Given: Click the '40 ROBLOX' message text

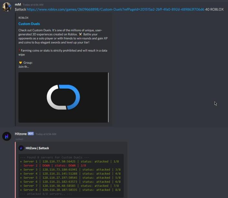Looking at the screenshot, I should (x=214, y=9).
